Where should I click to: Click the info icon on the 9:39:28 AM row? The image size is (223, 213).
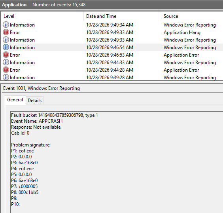pyautogui.click(x=6, y=78)
